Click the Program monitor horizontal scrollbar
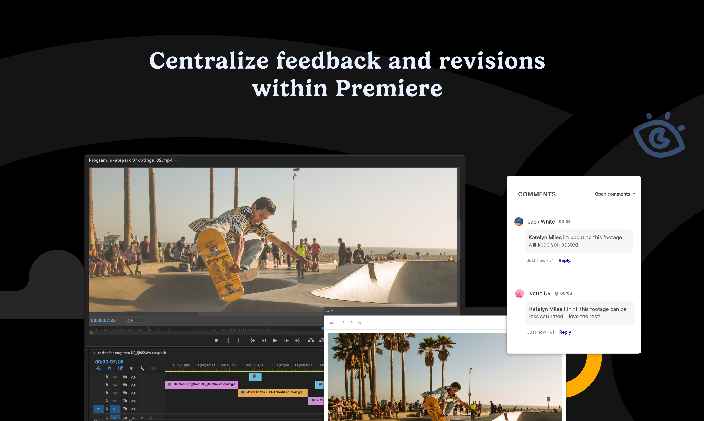Viewport: 704px width, 421px height. tap(261, 314)
